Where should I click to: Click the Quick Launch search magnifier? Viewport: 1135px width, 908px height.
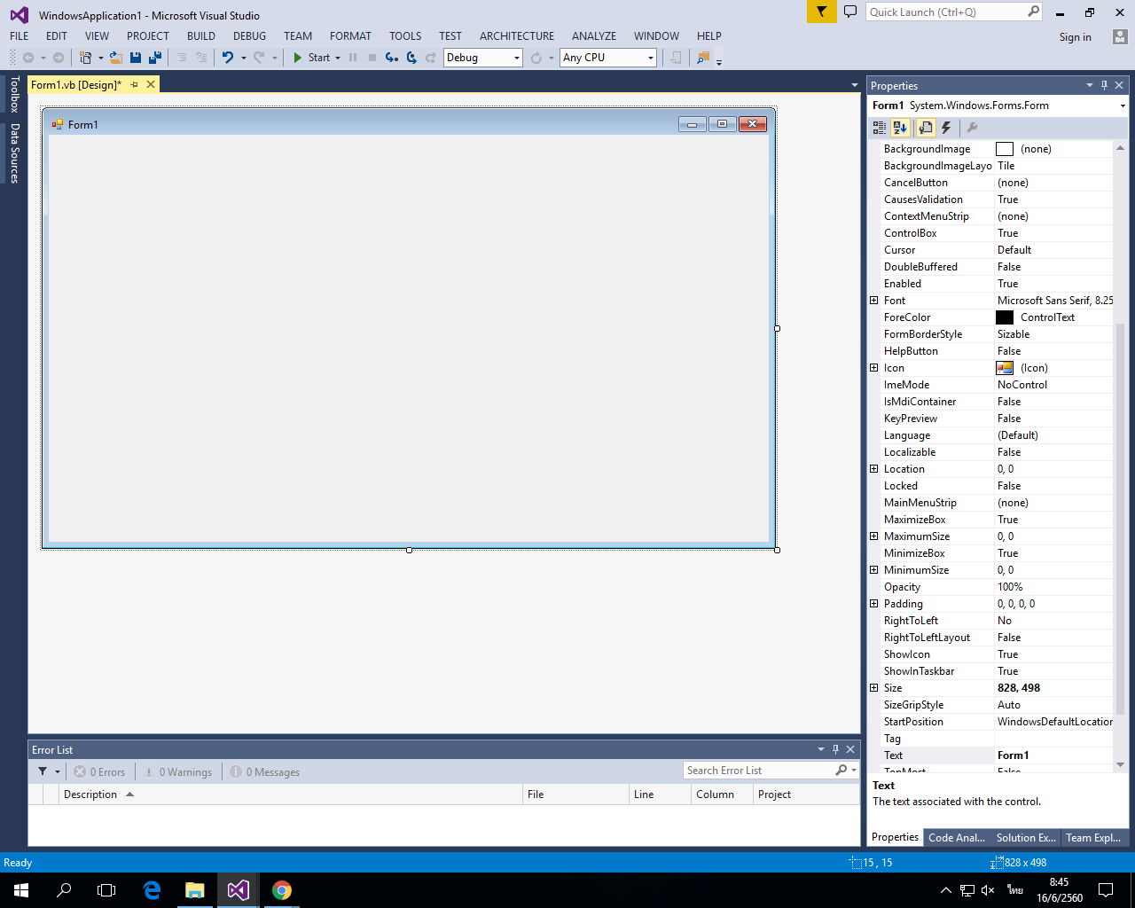pyautogui.click(x=1034, y=12)
